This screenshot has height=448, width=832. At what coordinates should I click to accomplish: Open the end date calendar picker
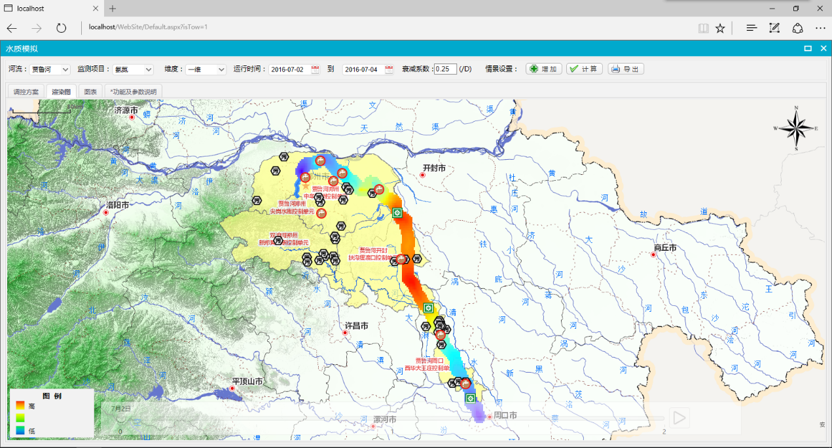click(x=389, y=69)
